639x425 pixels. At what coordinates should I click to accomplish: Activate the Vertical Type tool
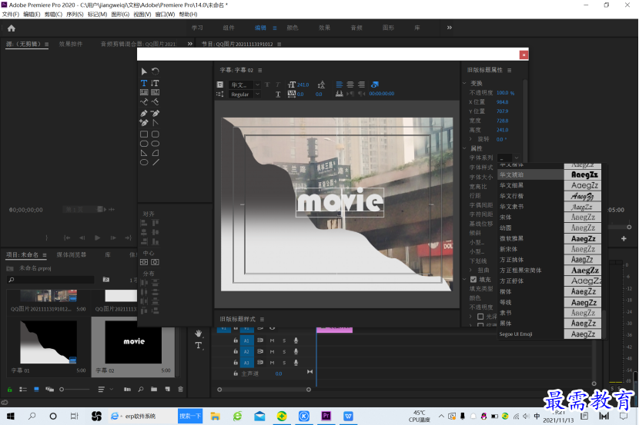click(156, 83)
